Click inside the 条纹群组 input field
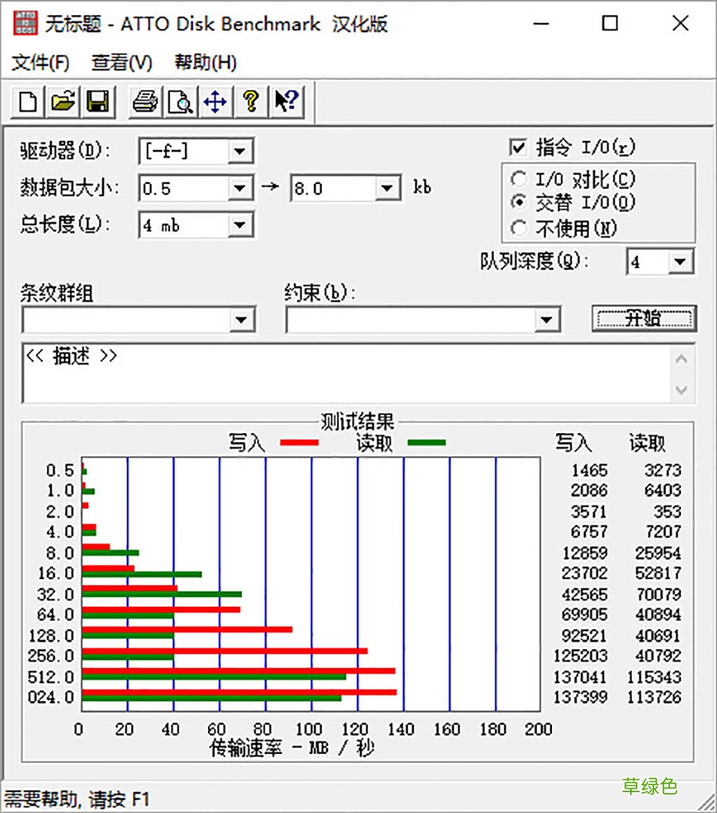 tap(119, 319)
